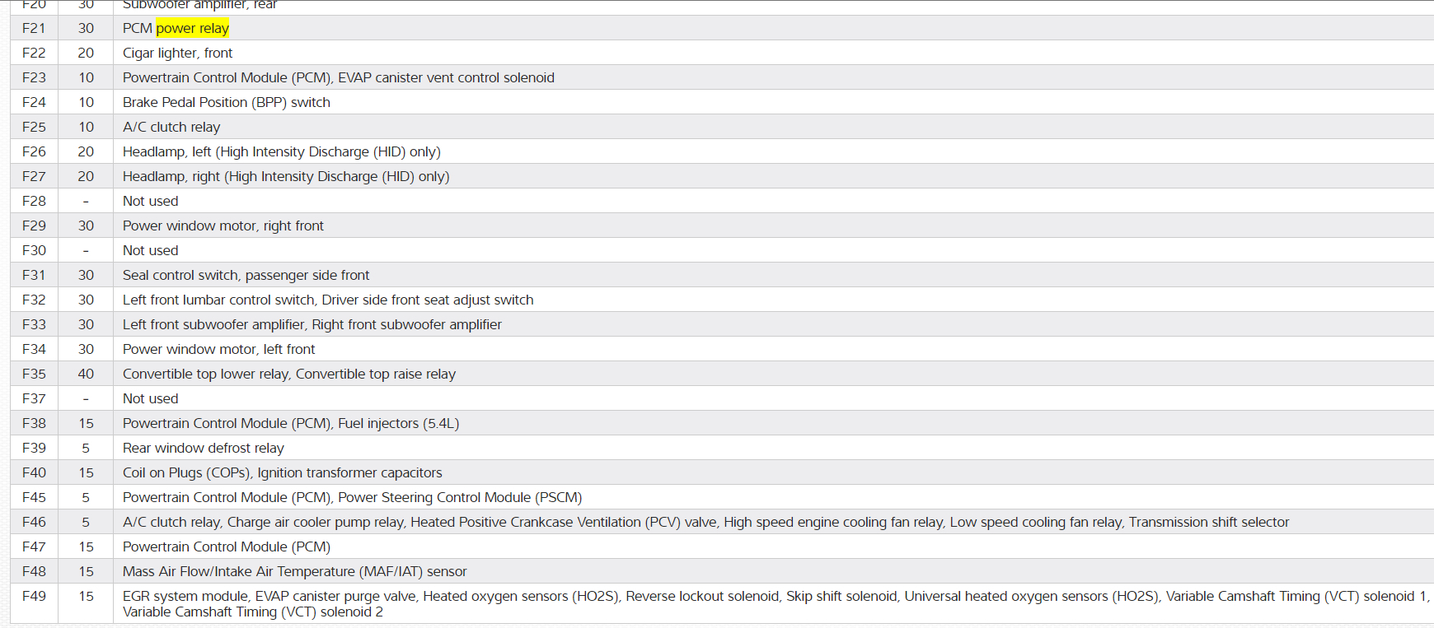Click the Brake Pedal Position switch row text
The width and height of the screenshot is (1434, 628).
click(x=226, y=102)
